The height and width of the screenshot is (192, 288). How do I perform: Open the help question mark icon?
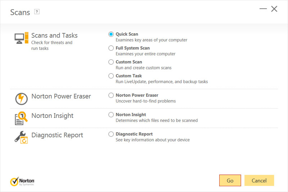(x=37, y=12)
